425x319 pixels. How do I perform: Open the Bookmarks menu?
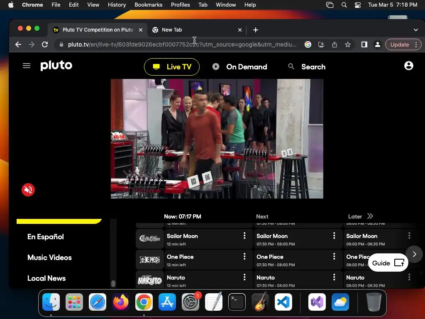point(148,5)
